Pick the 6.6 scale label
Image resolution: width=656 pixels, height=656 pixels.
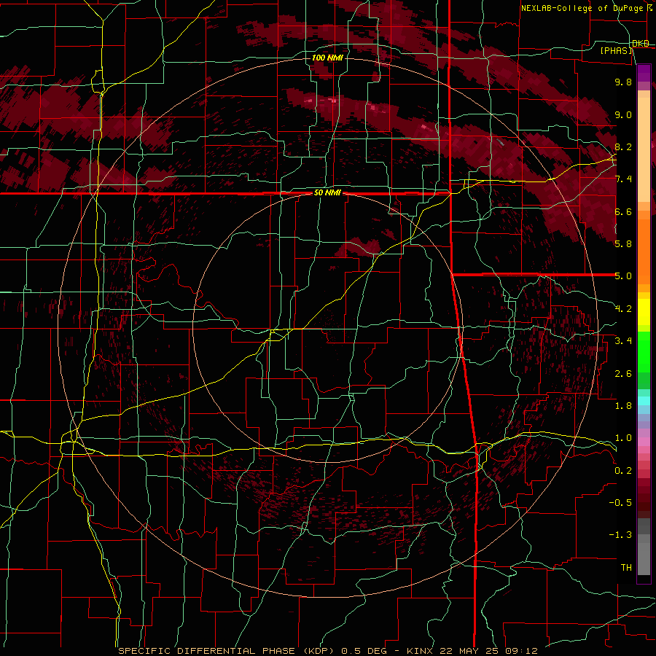coord(623,211)
